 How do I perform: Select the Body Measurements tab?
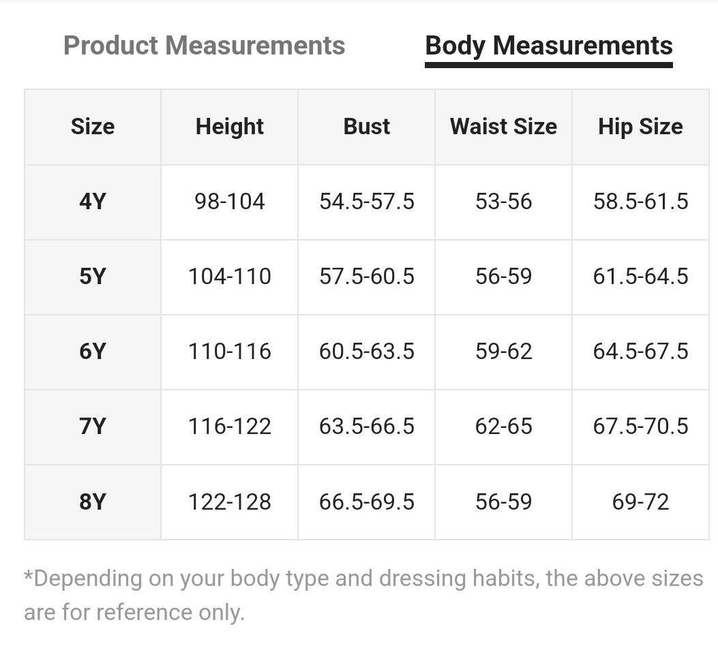tap(549, 46)
